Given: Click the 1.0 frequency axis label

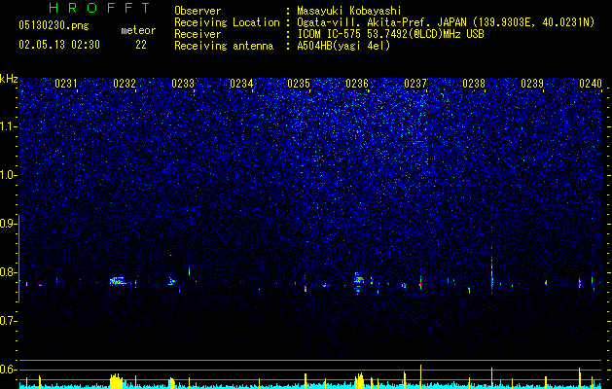Looking at the screenshot, I should pos(8,175).
